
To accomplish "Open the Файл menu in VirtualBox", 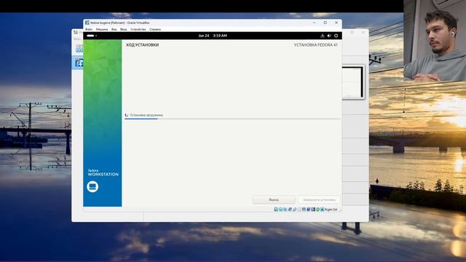I will point(89,29).
